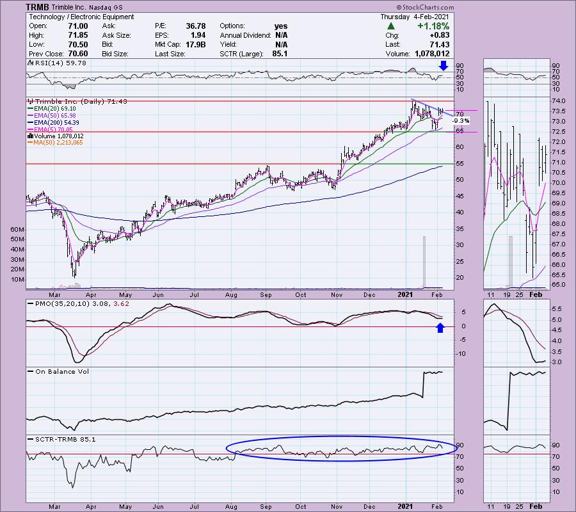Click the SCTR (Large) value 85.1
Viewport: 576px width, 512px height.
(x=280, y=54)
